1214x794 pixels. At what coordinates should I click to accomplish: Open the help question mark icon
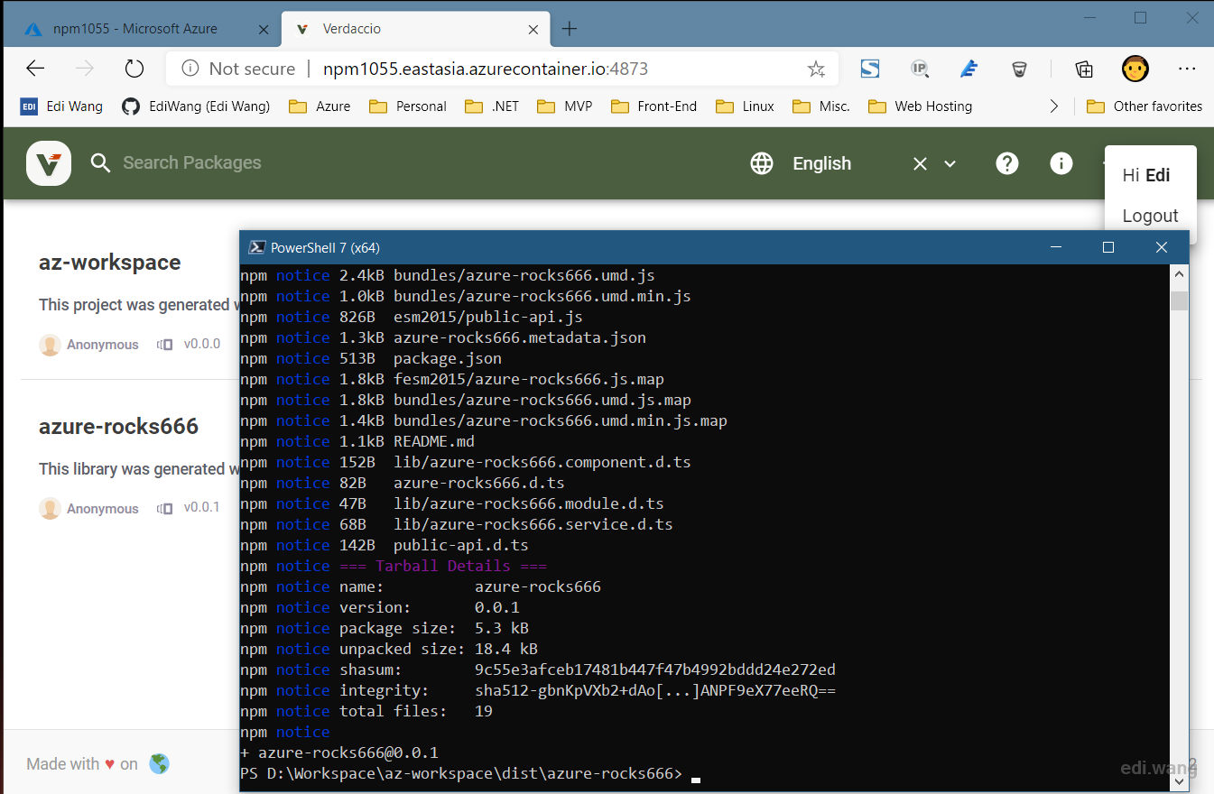1007,163
